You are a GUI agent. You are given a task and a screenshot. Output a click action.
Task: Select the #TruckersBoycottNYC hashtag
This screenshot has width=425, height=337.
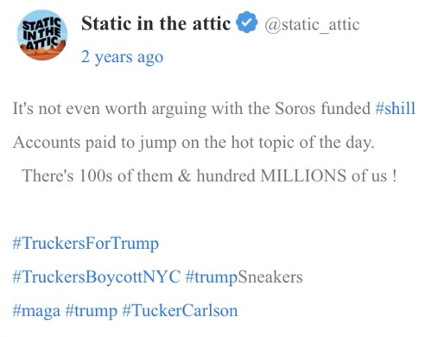pyautogui.click(x=97, y=277)
